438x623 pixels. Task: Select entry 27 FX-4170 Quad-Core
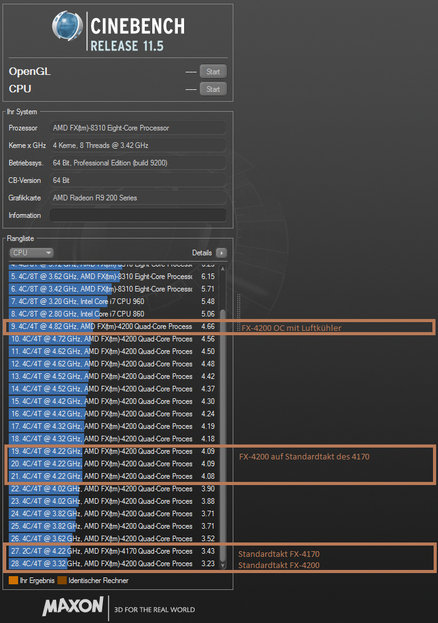[113, 551]
